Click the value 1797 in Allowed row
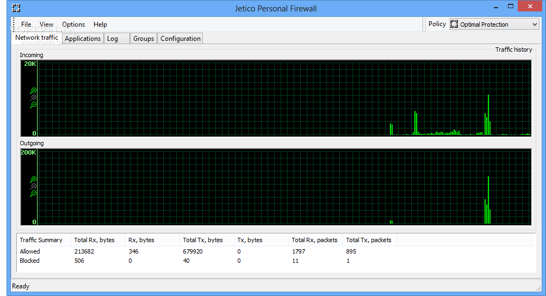 [x=299, y=251]
